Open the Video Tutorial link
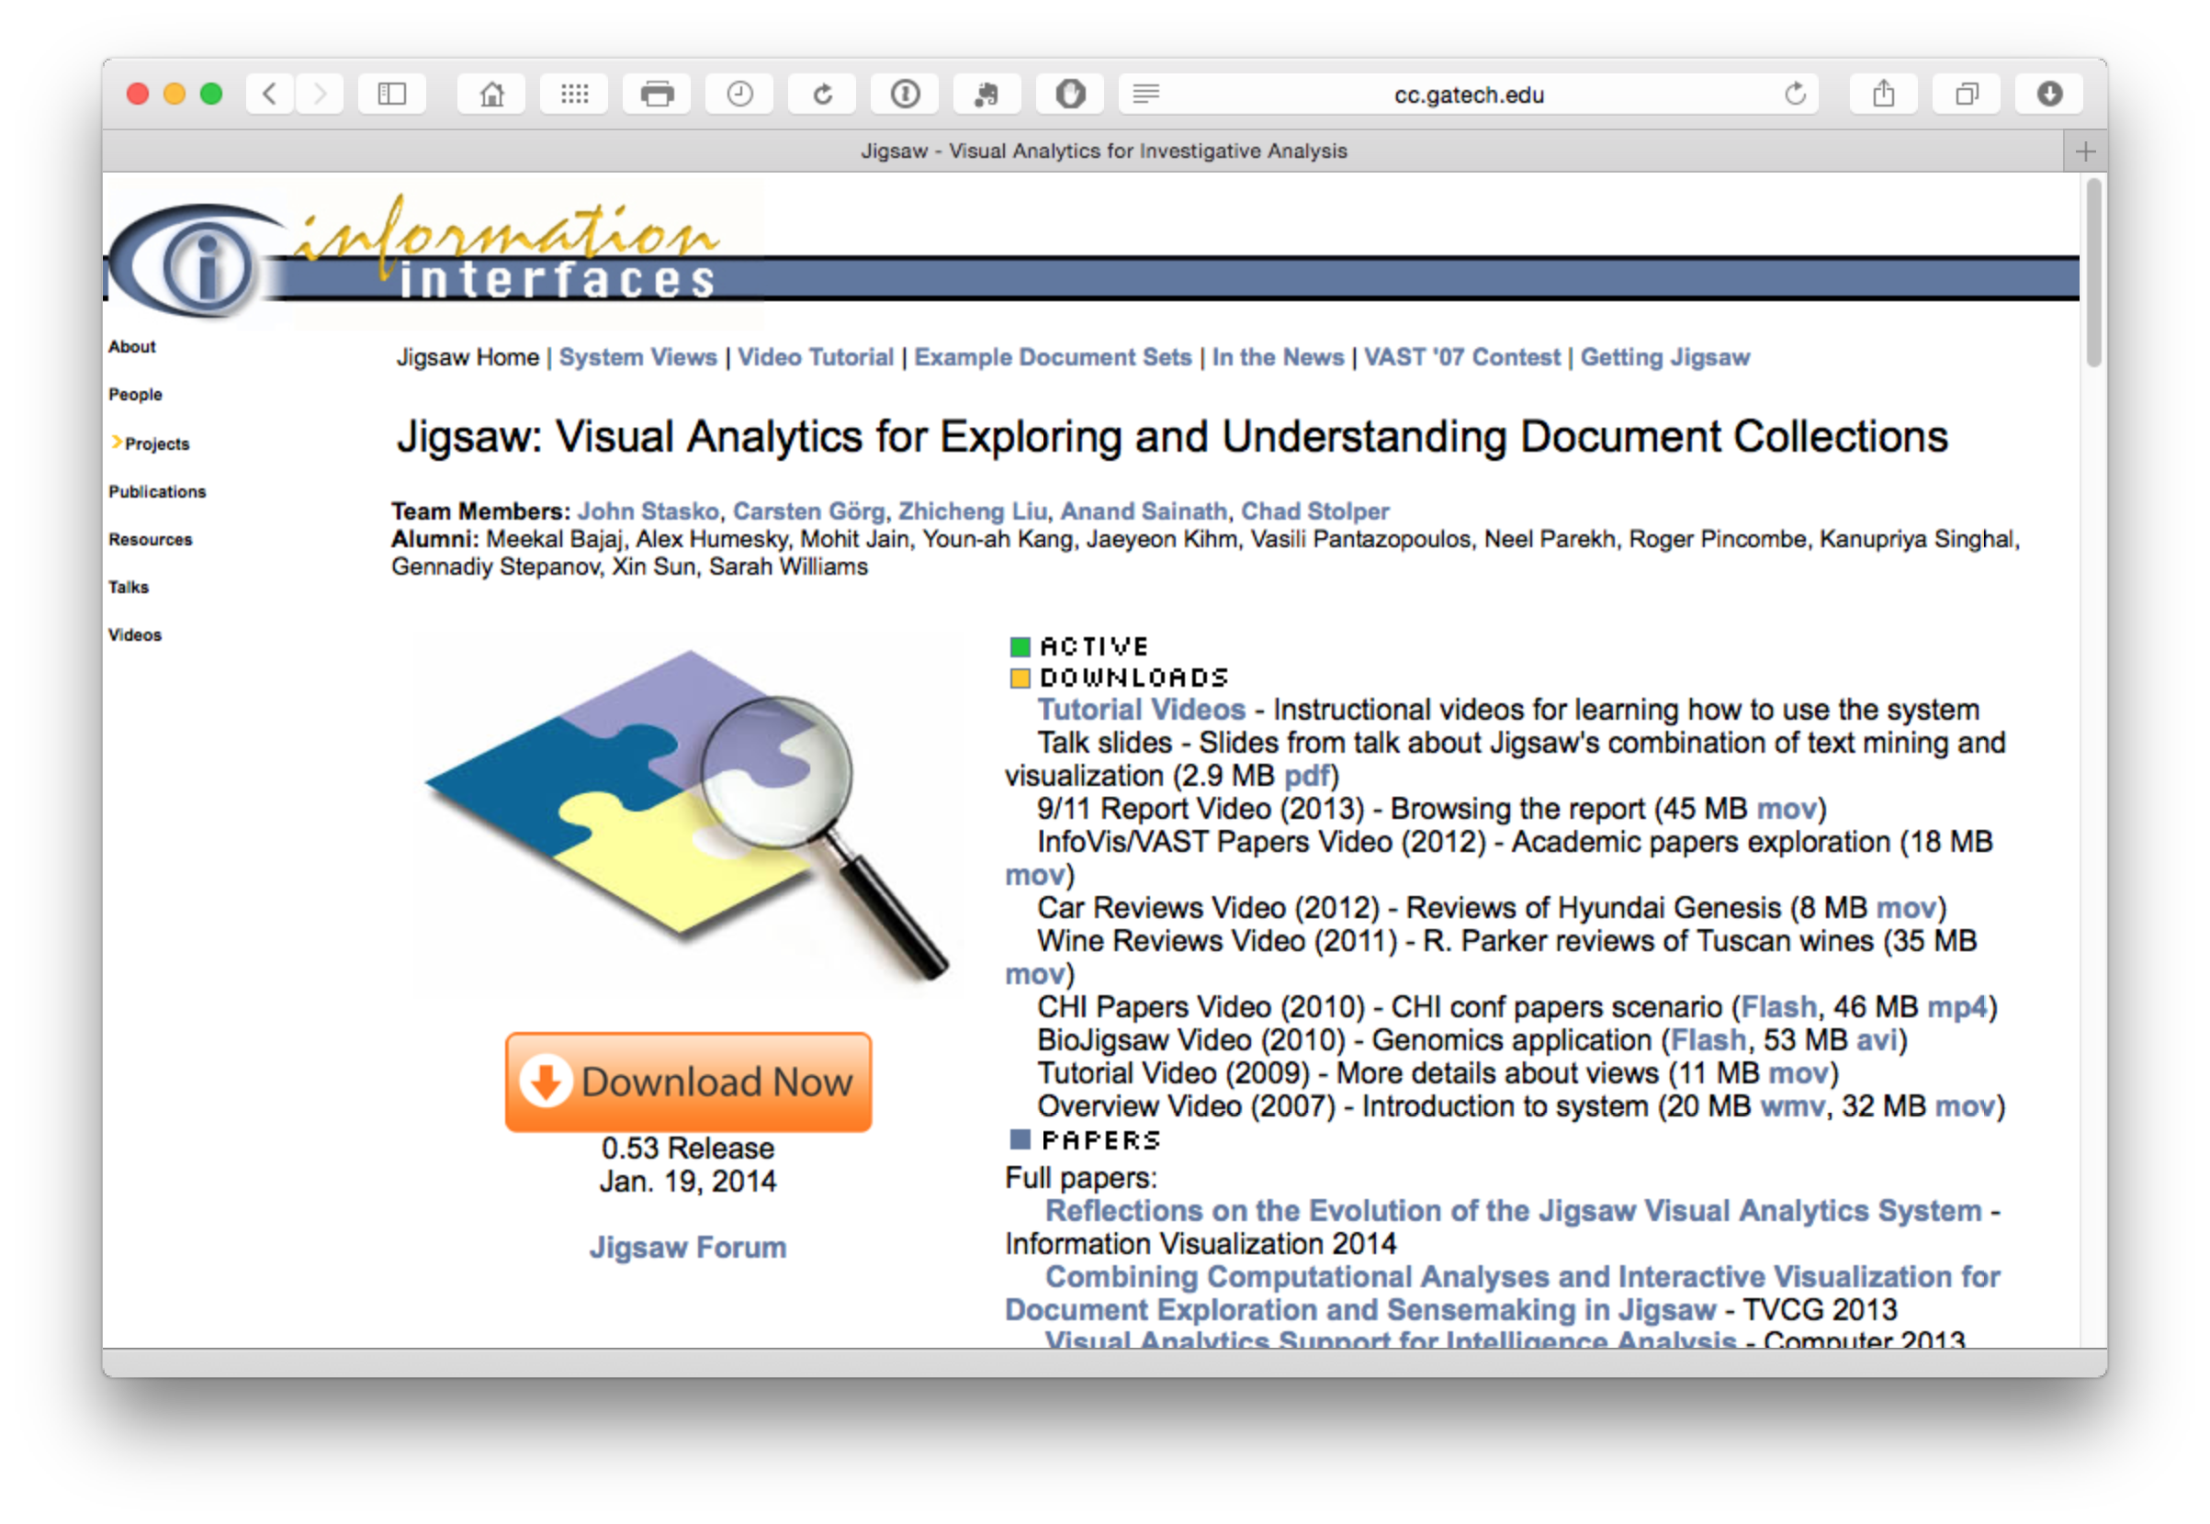This screenshot has height=1524, width=2210. click(x=815, y=357)
